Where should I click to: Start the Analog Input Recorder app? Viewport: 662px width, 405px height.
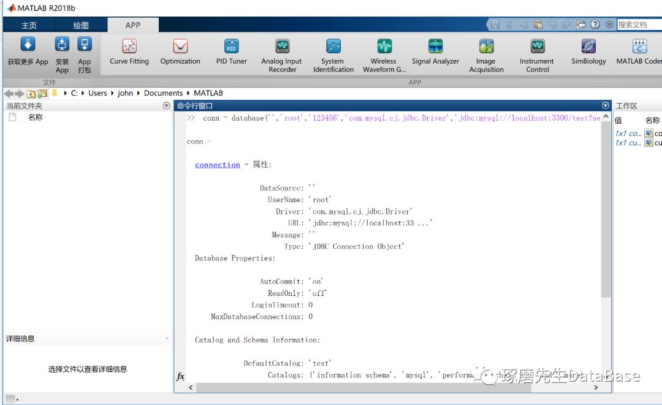282,56
